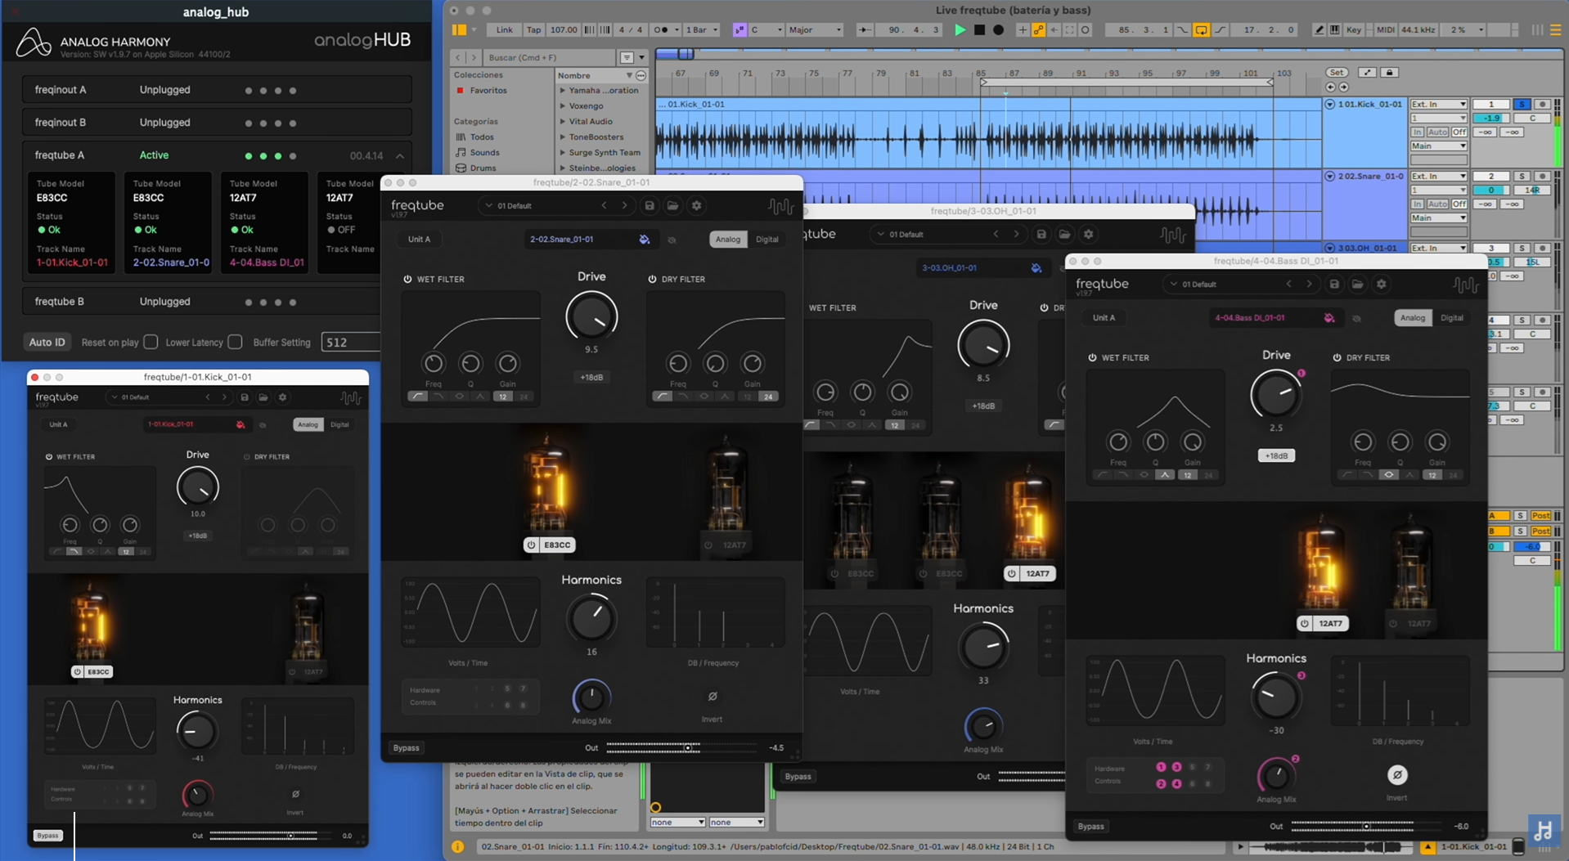Click the color bucket icon beside 2-02.Snare_01-01
The height and width of the screenshot is (861, 1569).
pyautogui.click(x=645, y=240)
